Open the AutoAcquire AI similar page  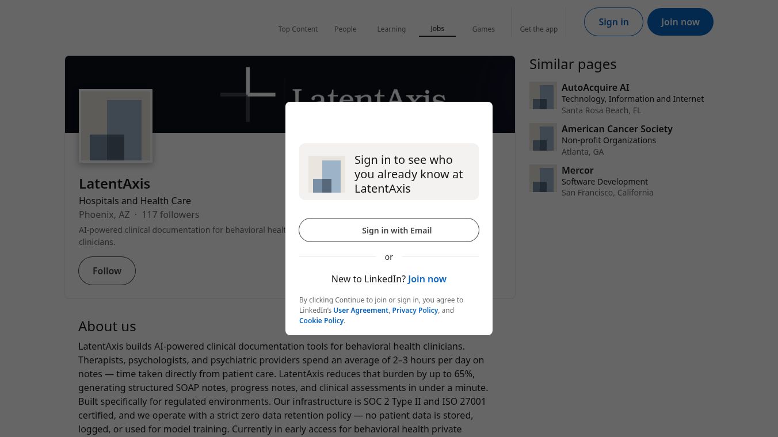pos(596,87)
